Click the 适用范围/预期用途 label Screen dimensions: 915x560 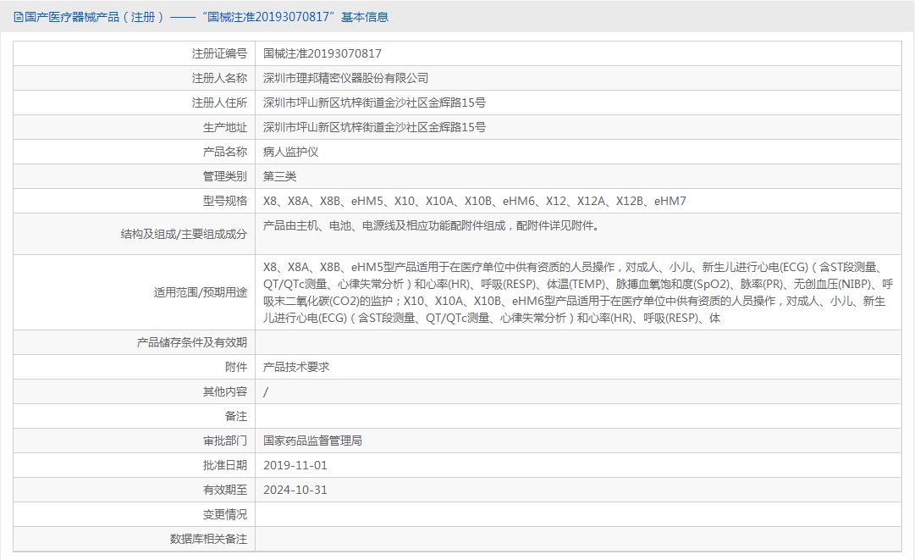[200, 292]
